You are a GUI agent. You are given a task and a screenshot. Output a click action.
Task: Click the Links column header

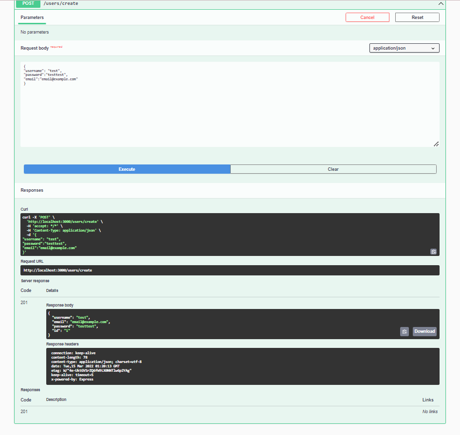click(x=428, y=400)
